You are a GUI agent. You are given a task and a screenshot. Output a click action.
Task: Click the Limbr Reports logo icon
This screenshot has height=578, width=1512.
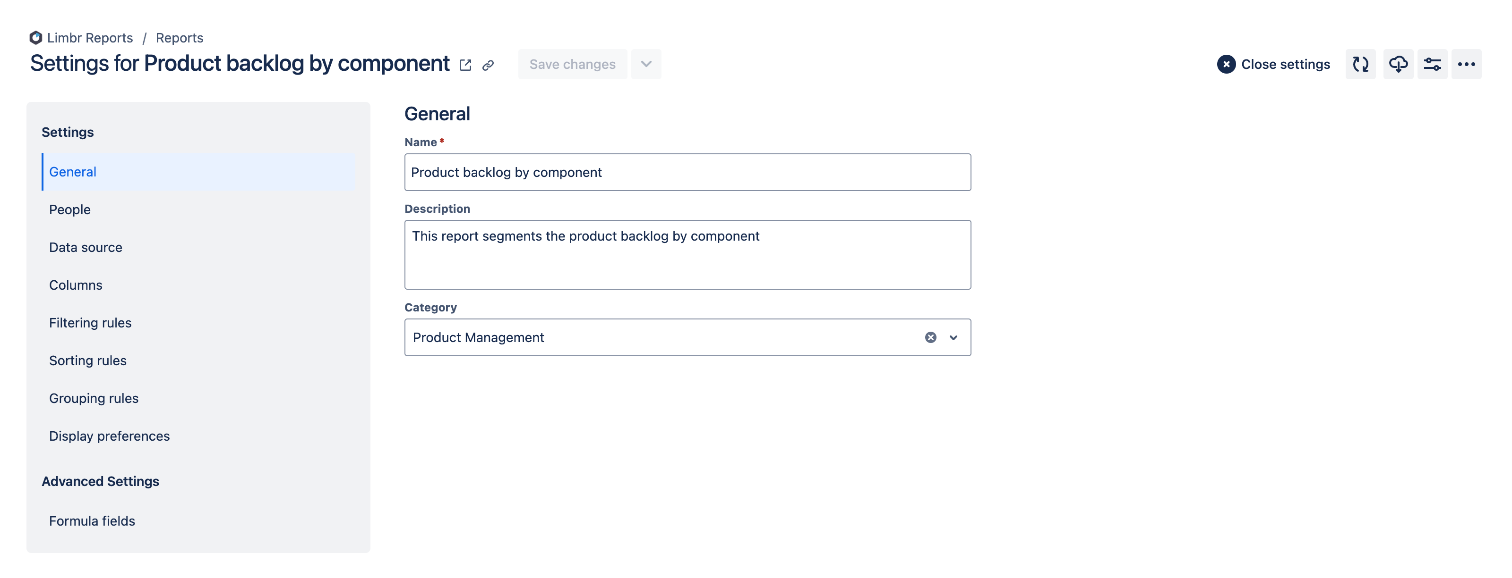pyautogui.click(x=36, y=38)
